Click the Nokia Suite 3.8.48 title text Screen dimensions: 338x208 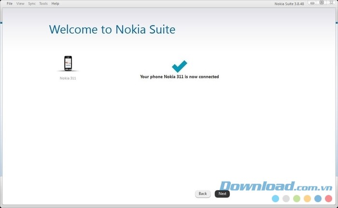tap(289, 4)
